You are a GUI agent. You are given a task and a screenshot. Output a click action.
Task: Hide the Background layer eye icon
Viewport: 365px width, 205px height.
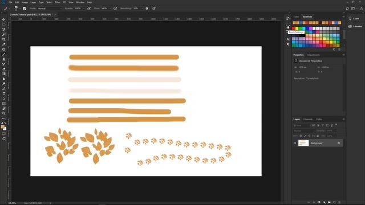tap(295, 143)
